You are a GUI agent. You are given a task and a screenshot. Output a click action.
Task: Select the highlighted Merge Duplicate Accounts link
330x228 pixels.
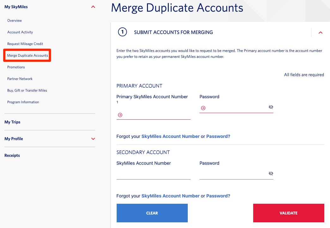(x=27, y=55)
